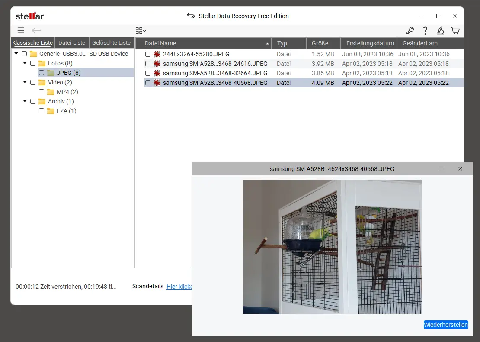Switch to the Gelöschte Liste tab
480x342 pixels.
pyautogui.click(x=111, y=43)
